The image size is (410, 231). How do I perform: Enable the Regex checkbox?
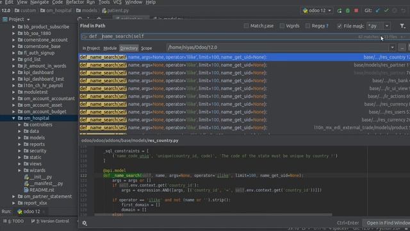pyautogui.click(x=307, y=26)
